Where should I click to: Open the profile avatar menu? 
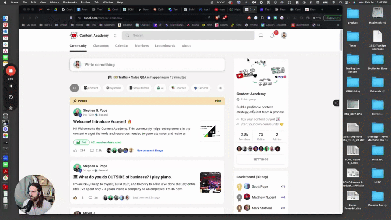pos(284,36)
